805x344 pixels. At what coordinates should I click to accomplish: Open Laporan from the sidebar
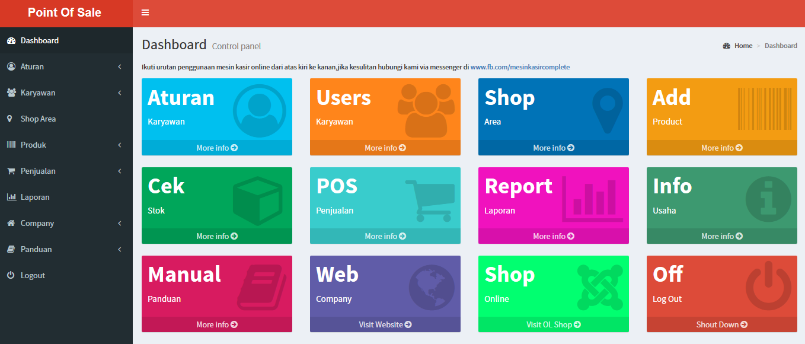click(35, 197)
